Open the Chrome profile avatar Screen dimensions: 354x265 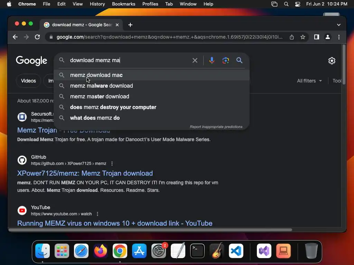328,37
